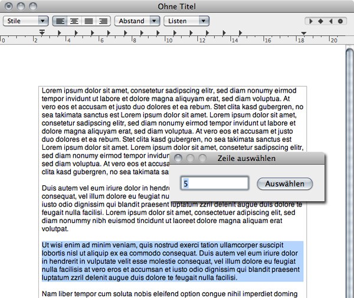Align text left in the toolbar
This screenshot has width=354, height=298.
60,21
